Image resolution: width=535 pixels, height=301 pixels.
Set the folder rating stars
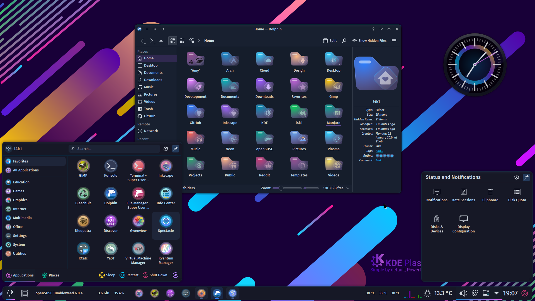point(385,156)
